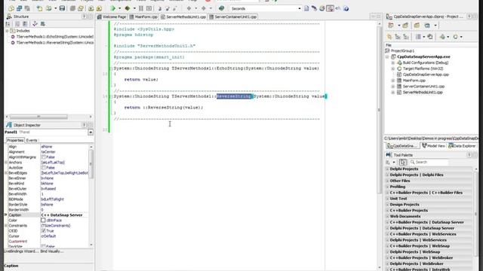Click the Tool Palette selection arrow icon
The image size is (483, 271).
[402, 163]
